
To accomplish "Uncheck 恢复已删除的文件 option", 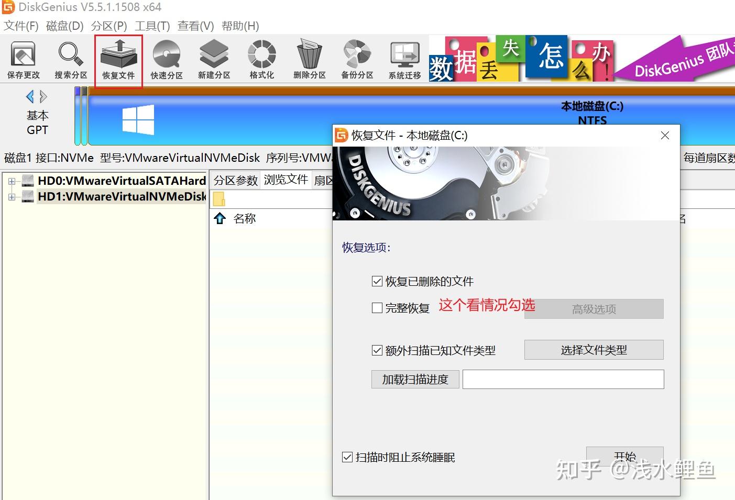I will click(x=377, y=281).
